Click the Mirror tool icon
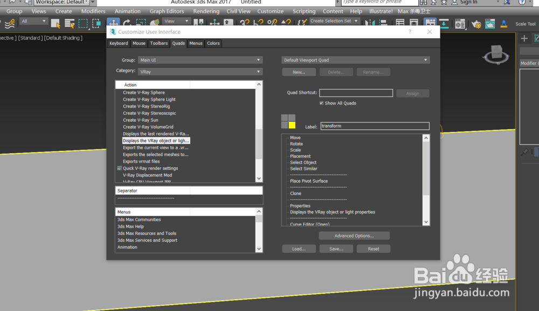539x311 pixels. pos(370,23)
